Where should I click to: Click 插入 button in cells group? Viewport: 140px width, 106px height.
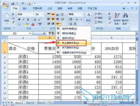(99, 14)
